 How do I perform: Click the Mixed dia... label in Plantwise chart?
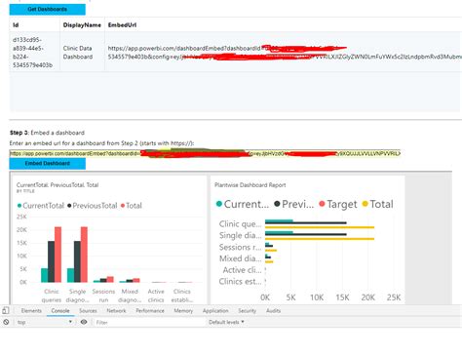click(x=241, y=258)
